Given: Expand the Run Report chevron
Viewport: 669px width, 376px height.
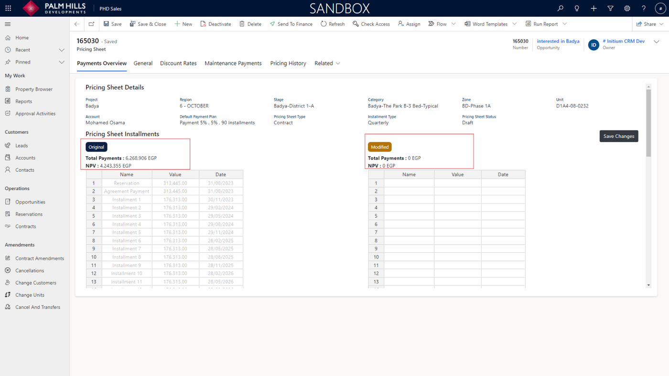Looking at the screenshot, I should 565,24.
